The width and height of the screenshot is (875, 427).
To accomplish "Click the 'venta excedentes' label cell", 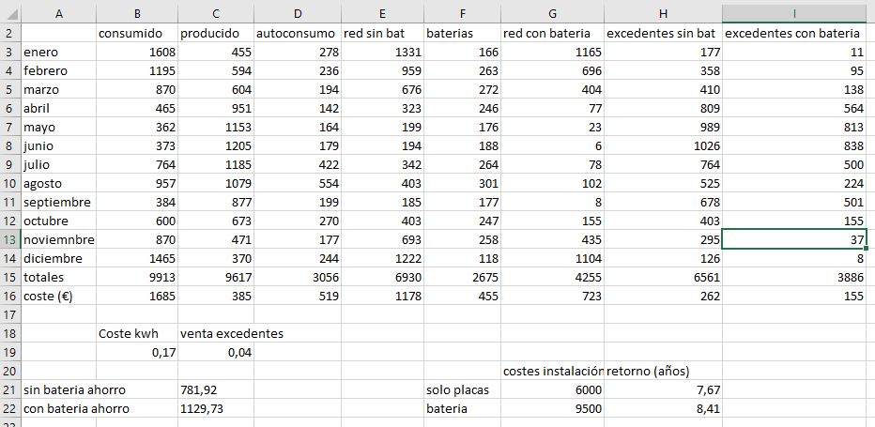I will click(216, 334).
